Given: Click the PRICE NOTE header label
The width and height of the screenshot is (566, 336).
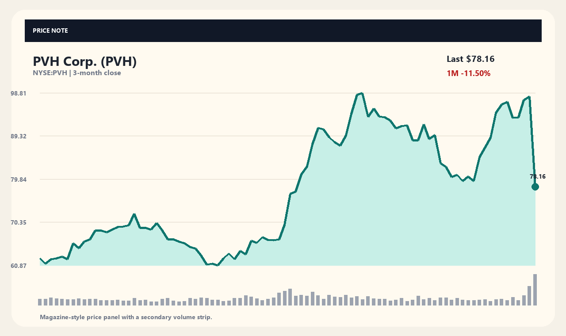Looking at the screenshot, I should [x=50, y=31].
